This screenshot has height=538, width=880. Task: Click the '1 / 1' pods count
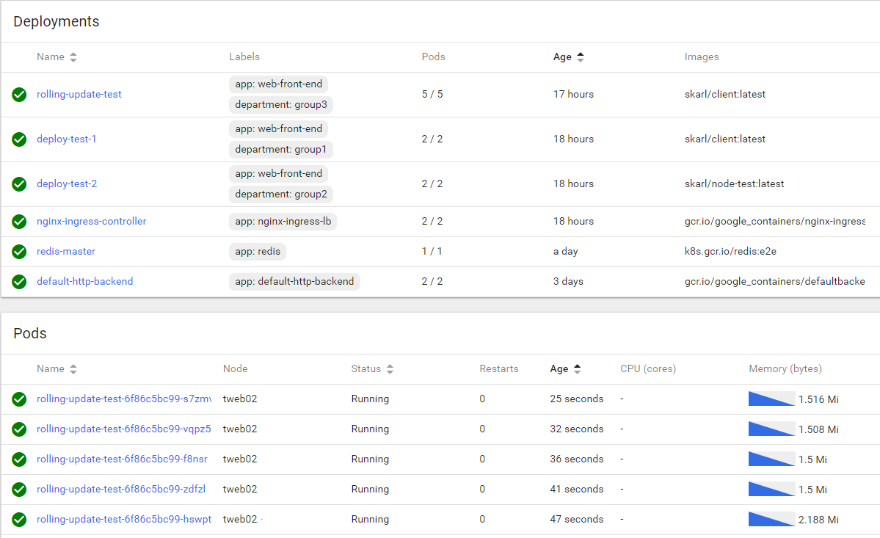point(432,251)
